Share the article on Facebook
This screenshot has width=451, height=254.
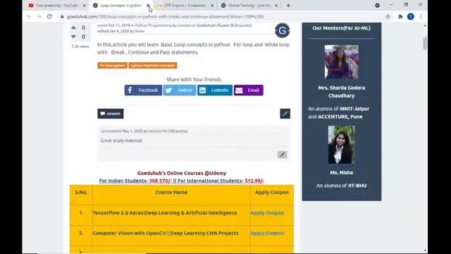[143, 90]
